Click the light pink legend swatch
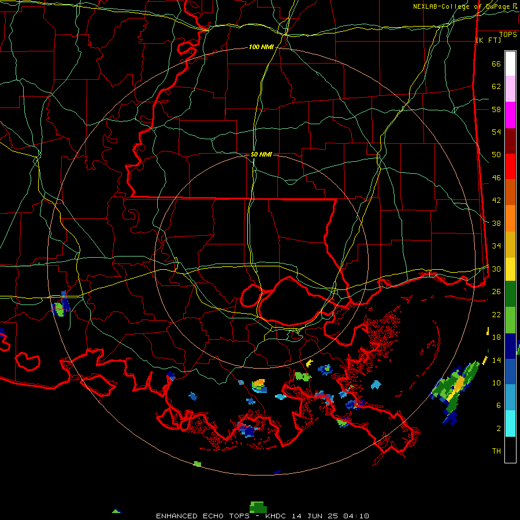 tap(510, 89)
